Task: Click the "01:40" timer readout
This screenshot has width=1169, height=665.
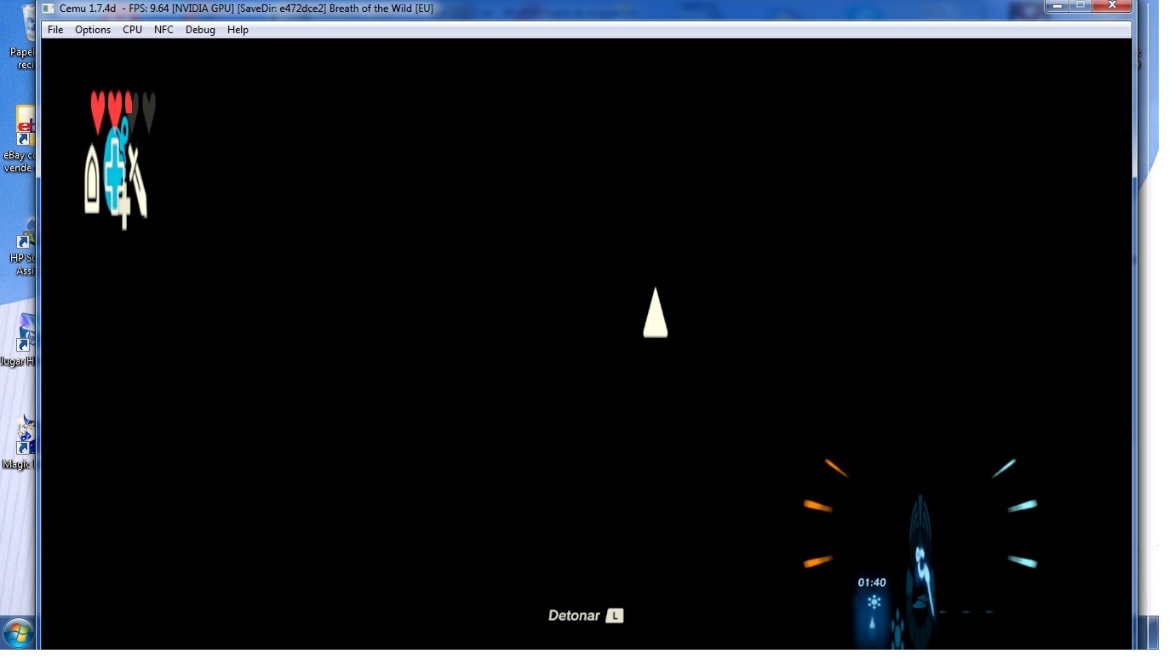Action: [872, 582]
